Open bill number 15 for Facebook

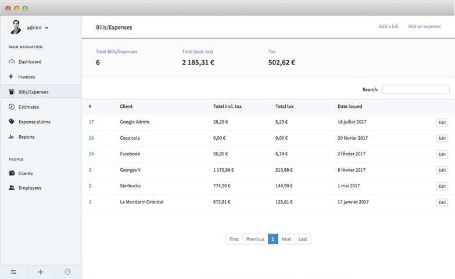pos(91,154)
